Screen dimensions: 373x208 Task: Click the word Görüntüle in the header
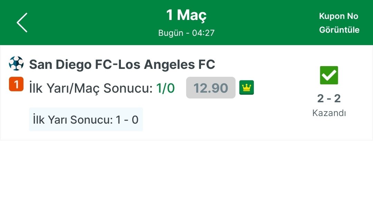[x=339, y=30]
